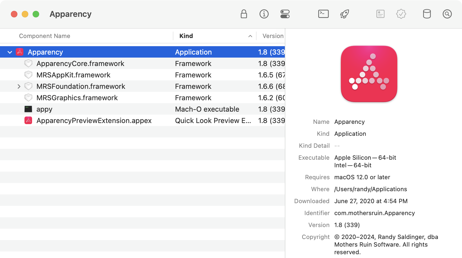Click the terminal icon beside appy

(29, 109)
